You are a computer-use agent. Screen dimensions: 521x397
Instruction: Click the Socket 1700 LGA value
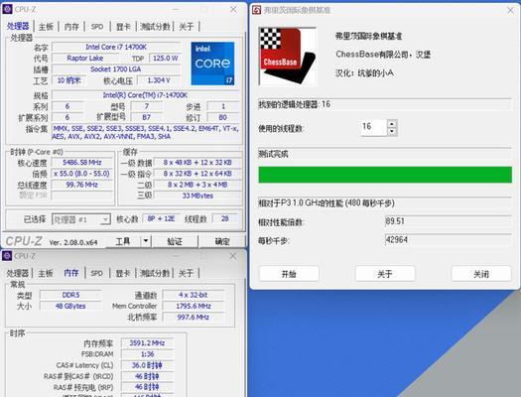click(x=116, y=69)
